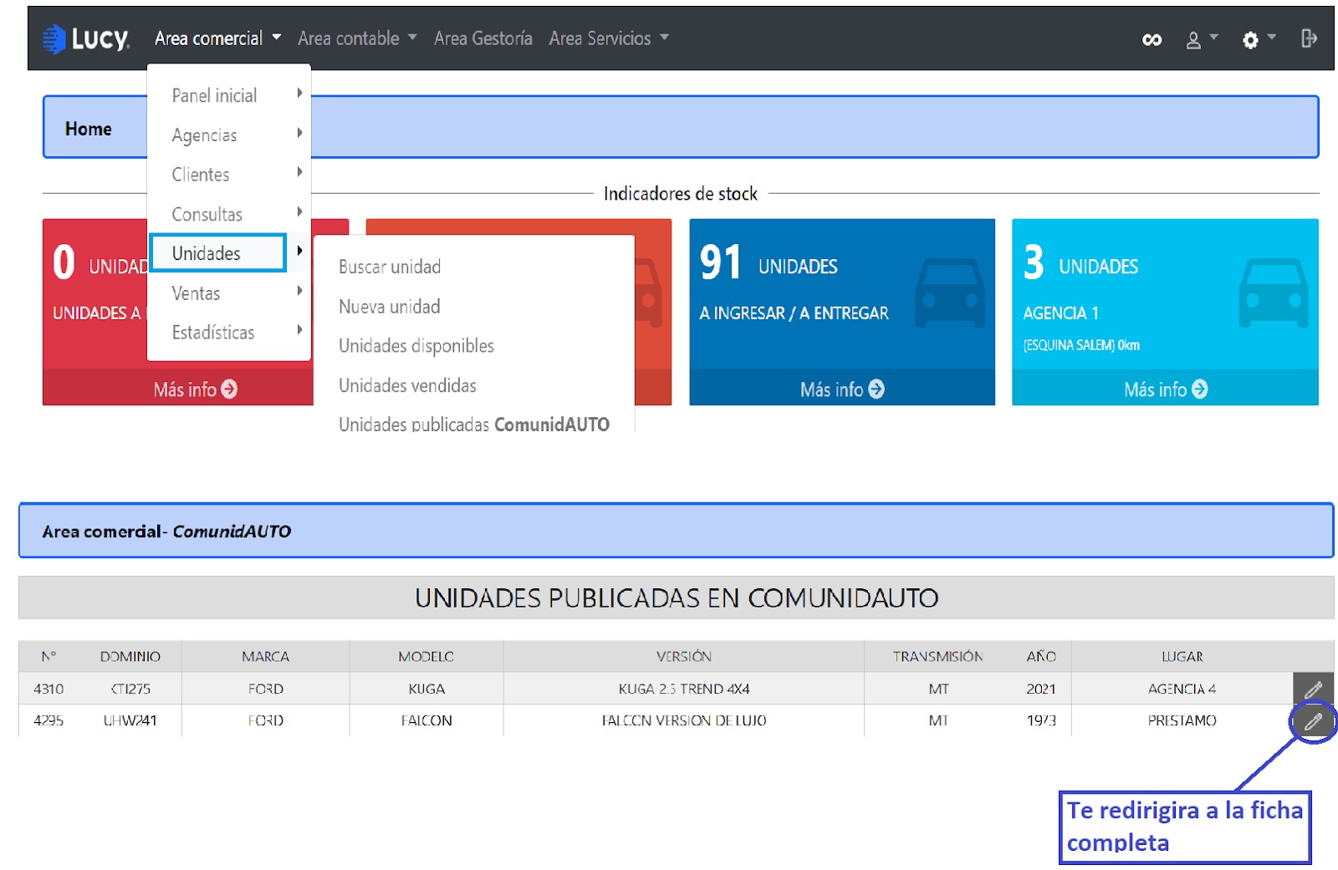
Task: Click the AÑO column header
Action: [1042, 657]
